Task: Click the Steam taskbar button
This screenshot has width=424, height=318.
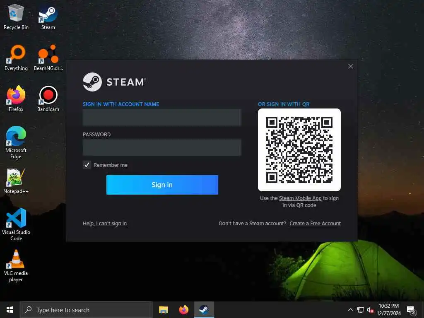Action: 204,310
